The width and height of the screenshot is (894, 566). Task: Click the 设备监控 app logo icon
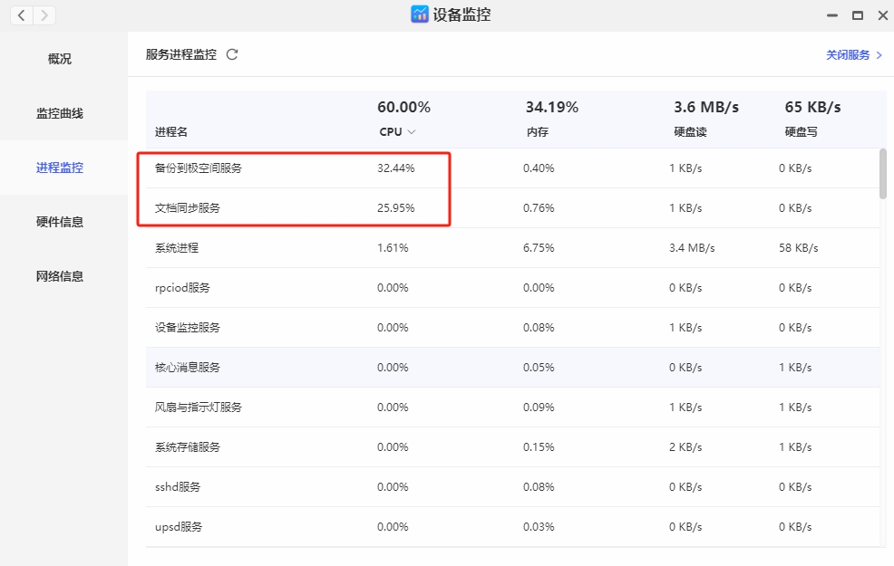click(420, 14)
